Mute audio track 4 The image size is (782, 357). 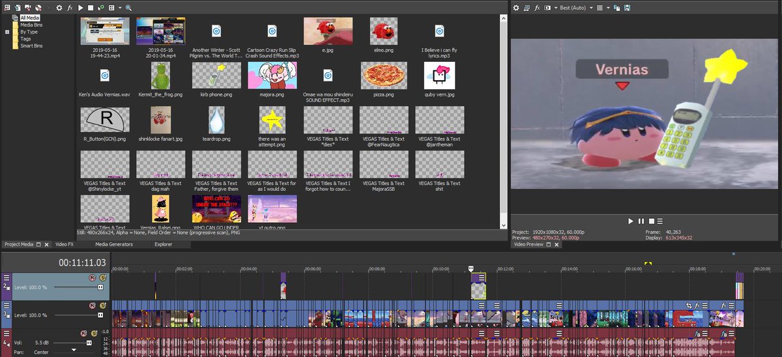coord(83,334)
